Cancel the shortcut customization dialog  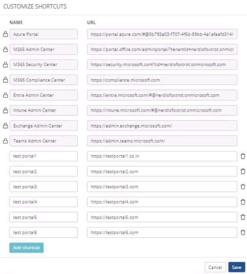point(215,267)
